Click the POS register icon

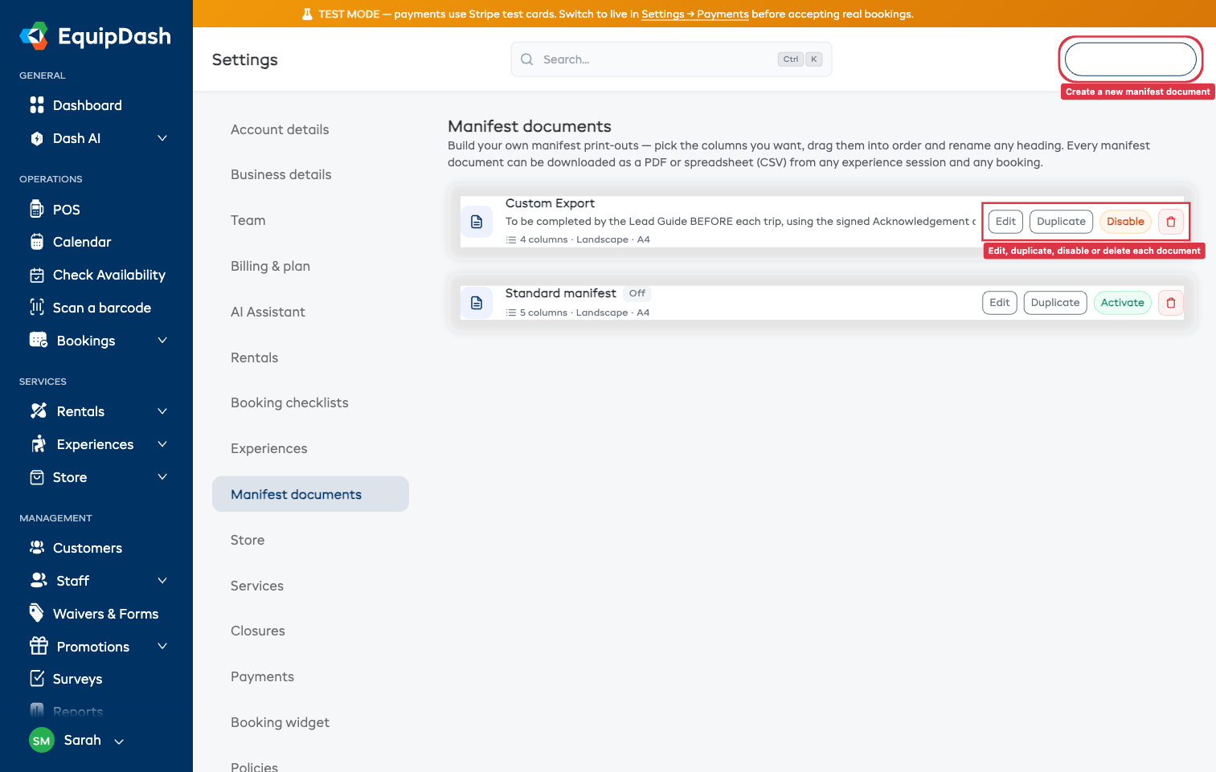pyautogui.click(x=37, y=209)
